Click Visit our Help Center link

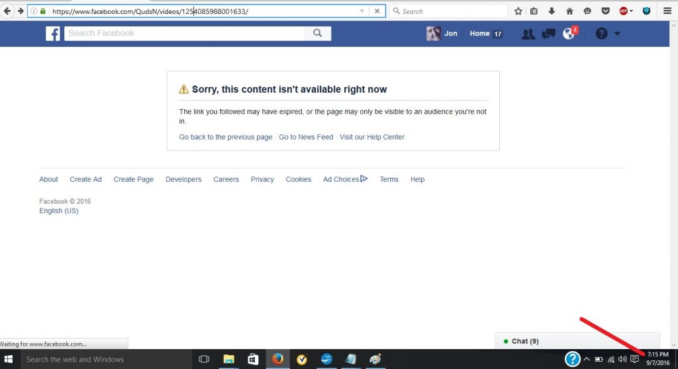click(372, 137)
